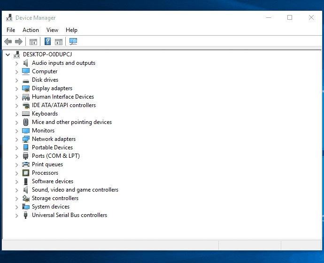Click the Forward arrow toolbar icon
Viewport: 324px width, 263px height.
19,42
